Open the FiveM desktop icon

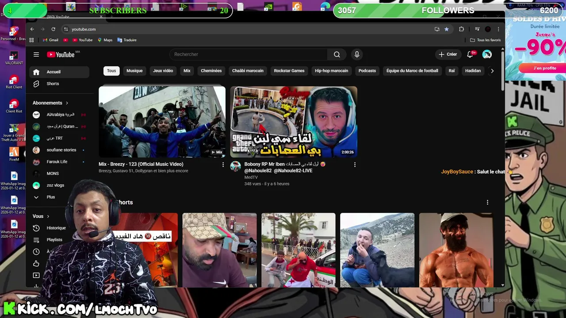pos(14,154)
